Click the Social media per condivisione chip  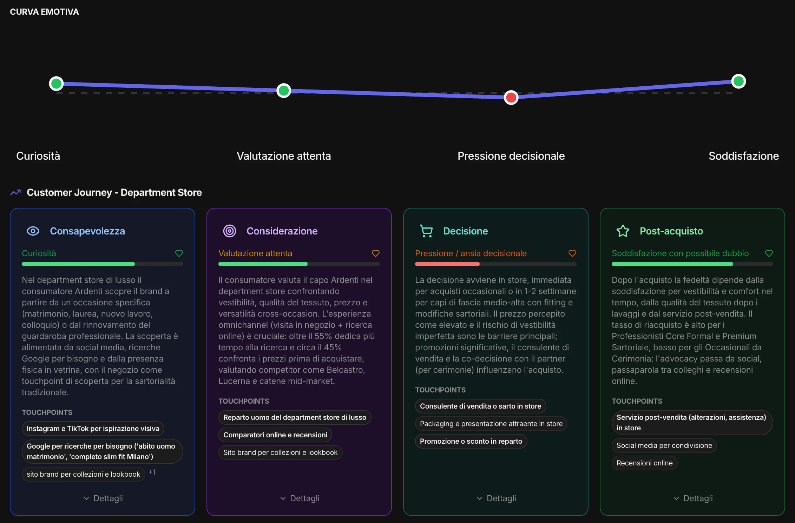664,445
